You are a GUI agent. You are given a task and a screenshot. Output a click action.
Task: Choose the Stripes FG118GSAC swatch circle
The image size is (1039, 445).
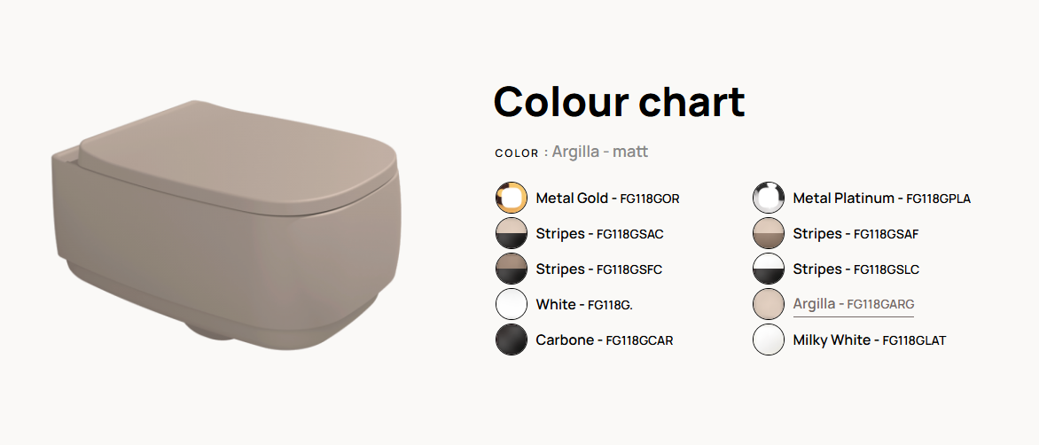[x=511, y=234]
